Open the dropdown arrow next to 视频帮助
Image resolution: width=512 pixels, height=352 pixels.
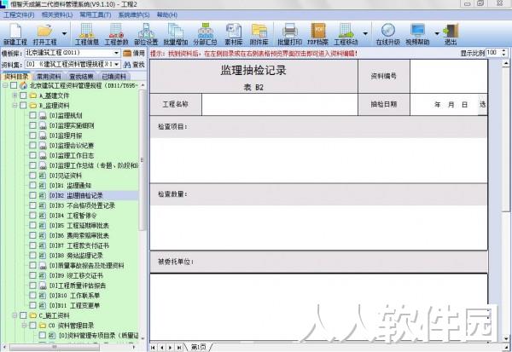[x=437, y=33]
